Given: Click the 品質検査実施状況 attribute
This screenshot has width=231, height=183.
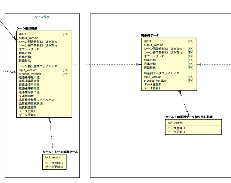Looking at the screenshot, I should (x=31, y=104).
